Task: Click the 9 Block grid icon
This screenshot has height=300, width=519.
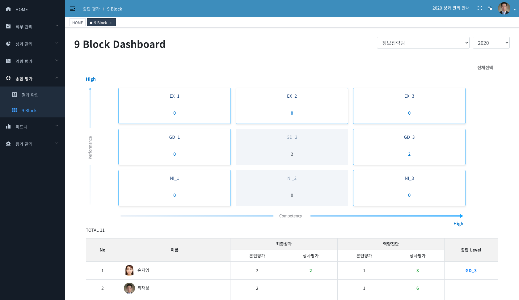Action: click(x=14, y=110)
